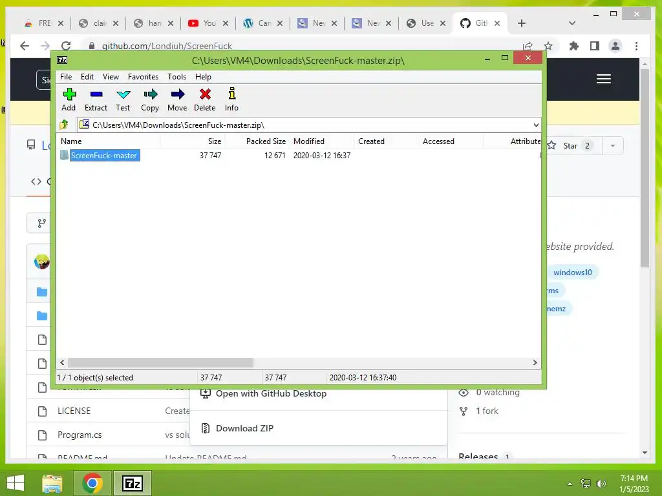Star the repository on GitHub
The height and width of the screenshot is (496, 662).
(x=570, y=145)
